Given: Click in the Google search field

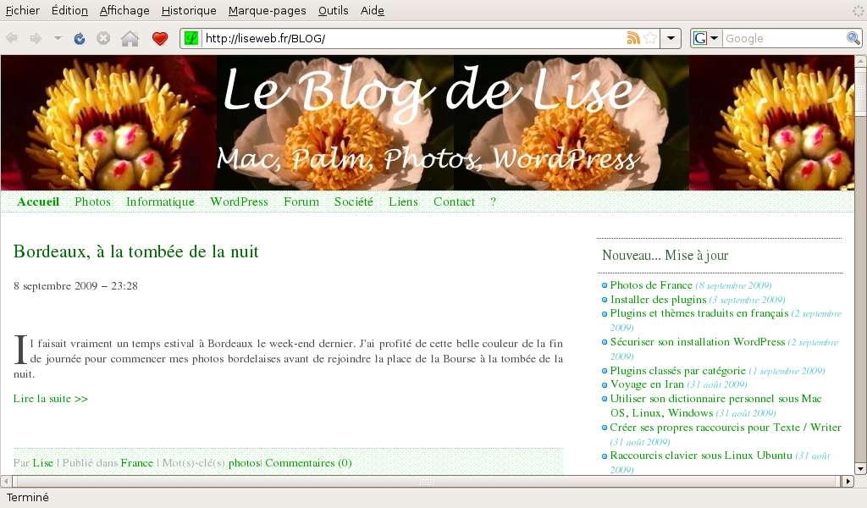Looking at the screenshot, I should pos(783,38).
